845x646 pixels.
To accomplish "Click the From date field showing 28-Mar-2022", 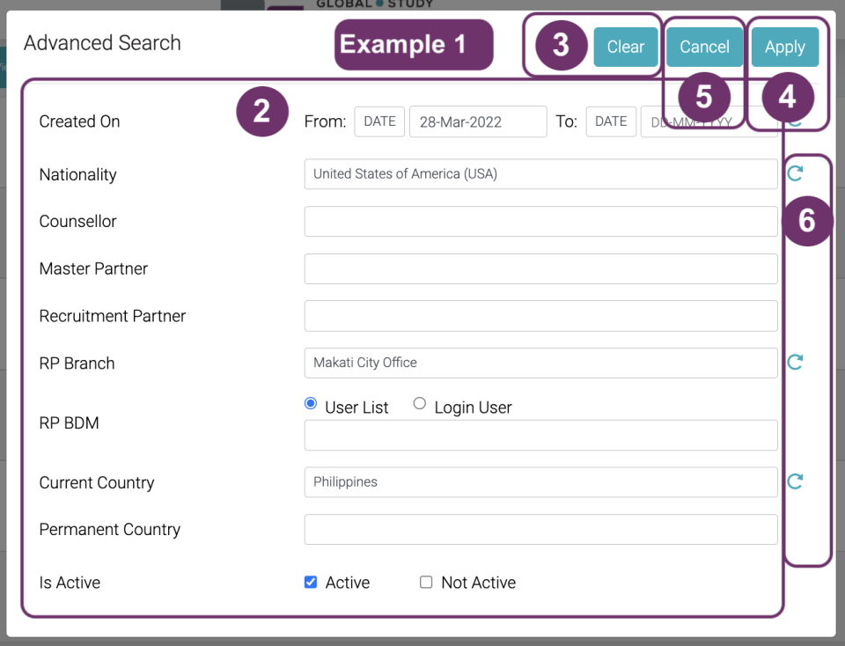I will click(x=478, y=122).
